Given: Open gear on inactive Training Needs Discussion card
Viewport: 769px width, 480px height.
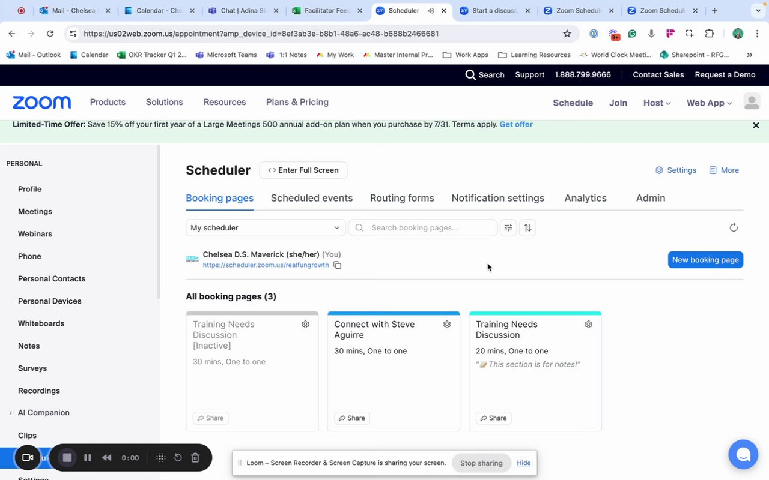Looking at the screenshot, I should [305, 324].
